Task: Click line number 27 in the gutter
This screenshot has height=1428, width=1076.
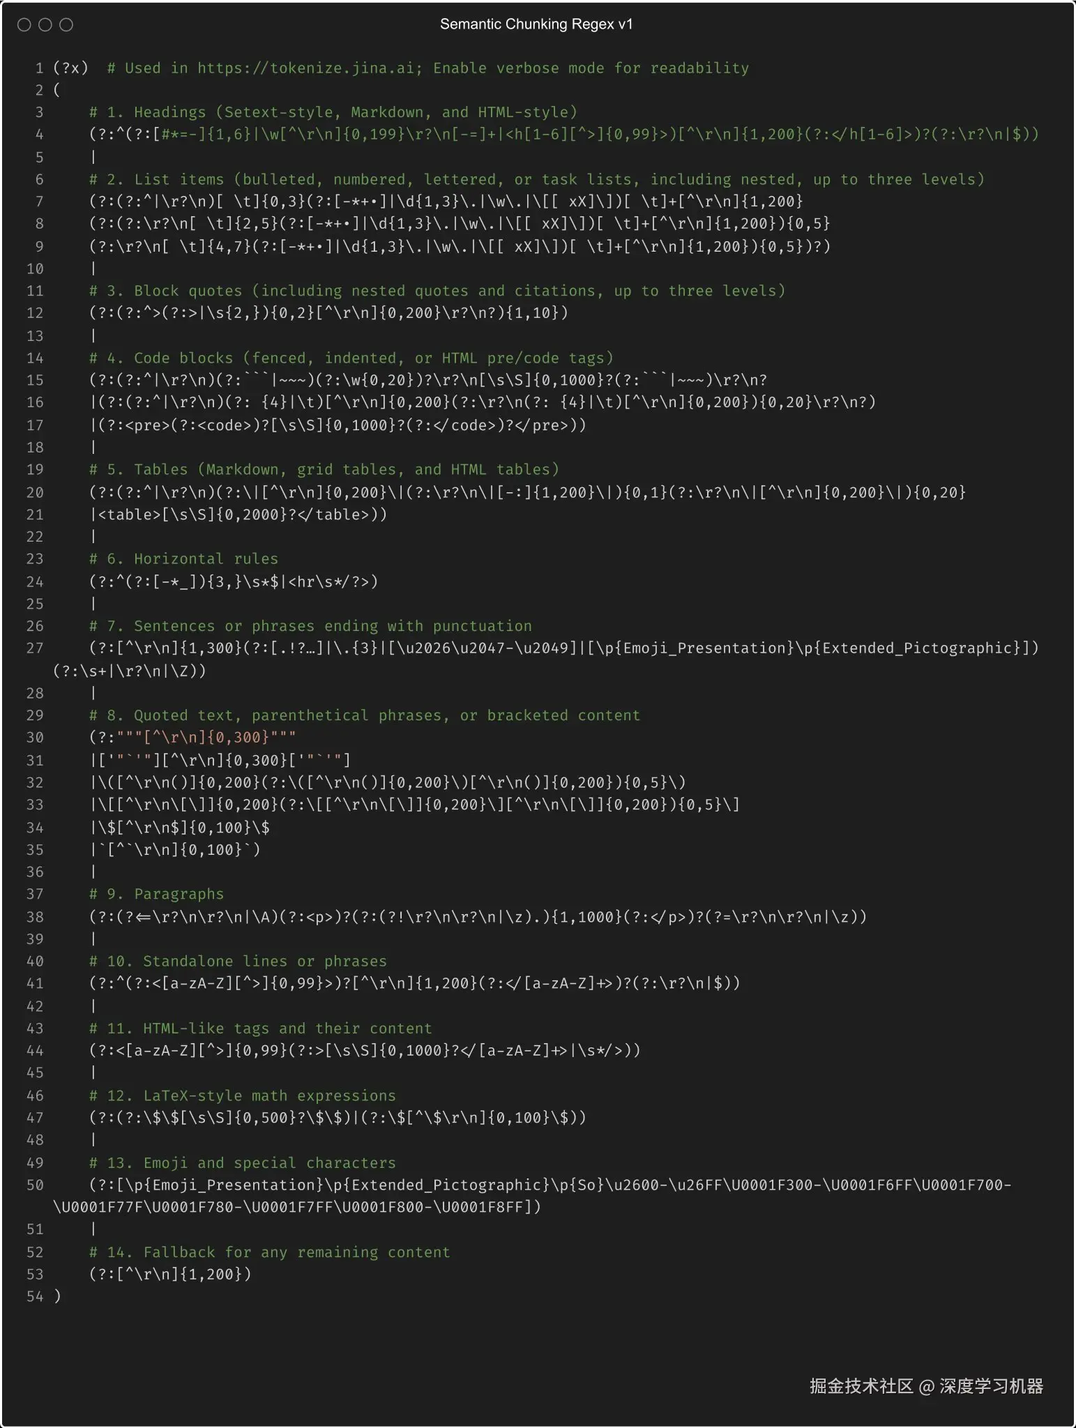Action: 35,648
